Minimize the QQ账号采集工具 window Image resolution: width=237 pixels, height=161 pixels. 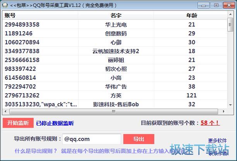[203, 5]
